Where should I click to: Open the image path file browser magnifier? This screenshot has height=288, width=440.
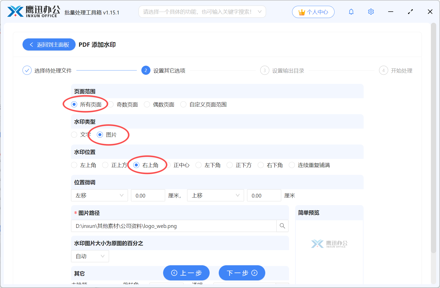(282, 226)
